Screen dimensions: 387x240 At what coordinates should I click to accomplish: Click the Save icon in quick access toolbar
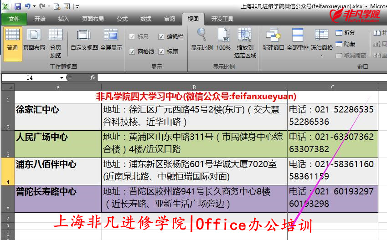point(18,6)
